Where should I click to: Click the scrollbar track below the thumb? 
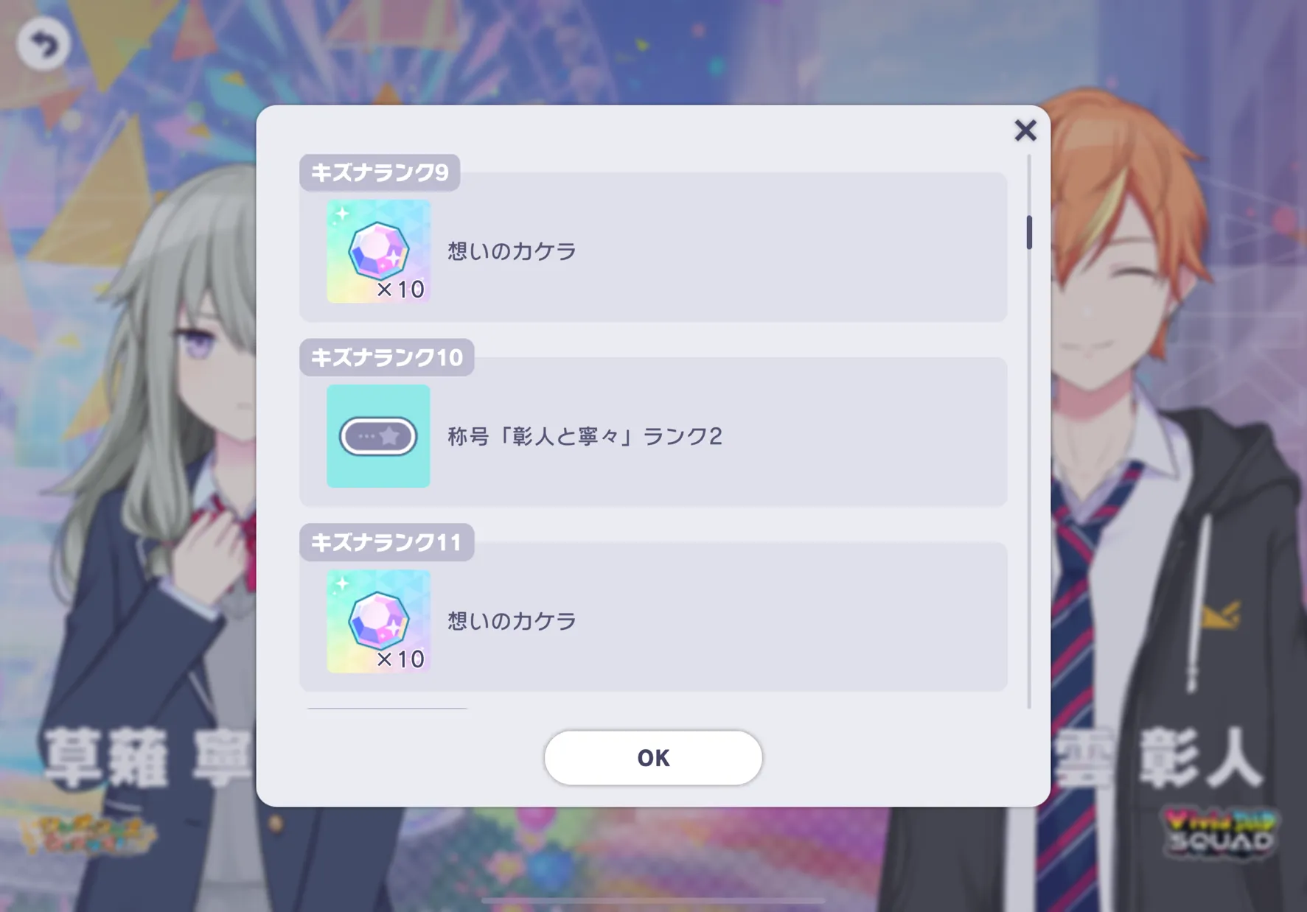click(x=1029, y=479)
